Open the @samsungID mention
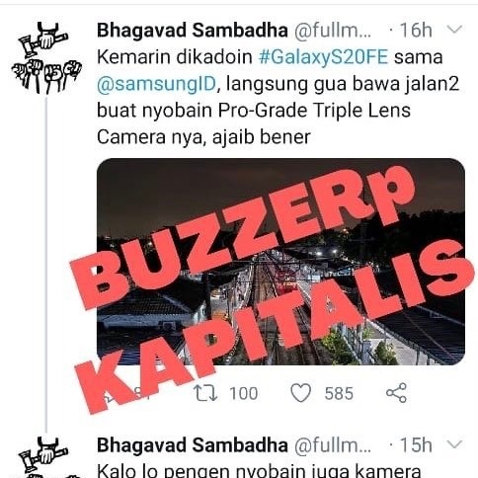The height and width of the screenshot is (478, 478). point(156,84)
